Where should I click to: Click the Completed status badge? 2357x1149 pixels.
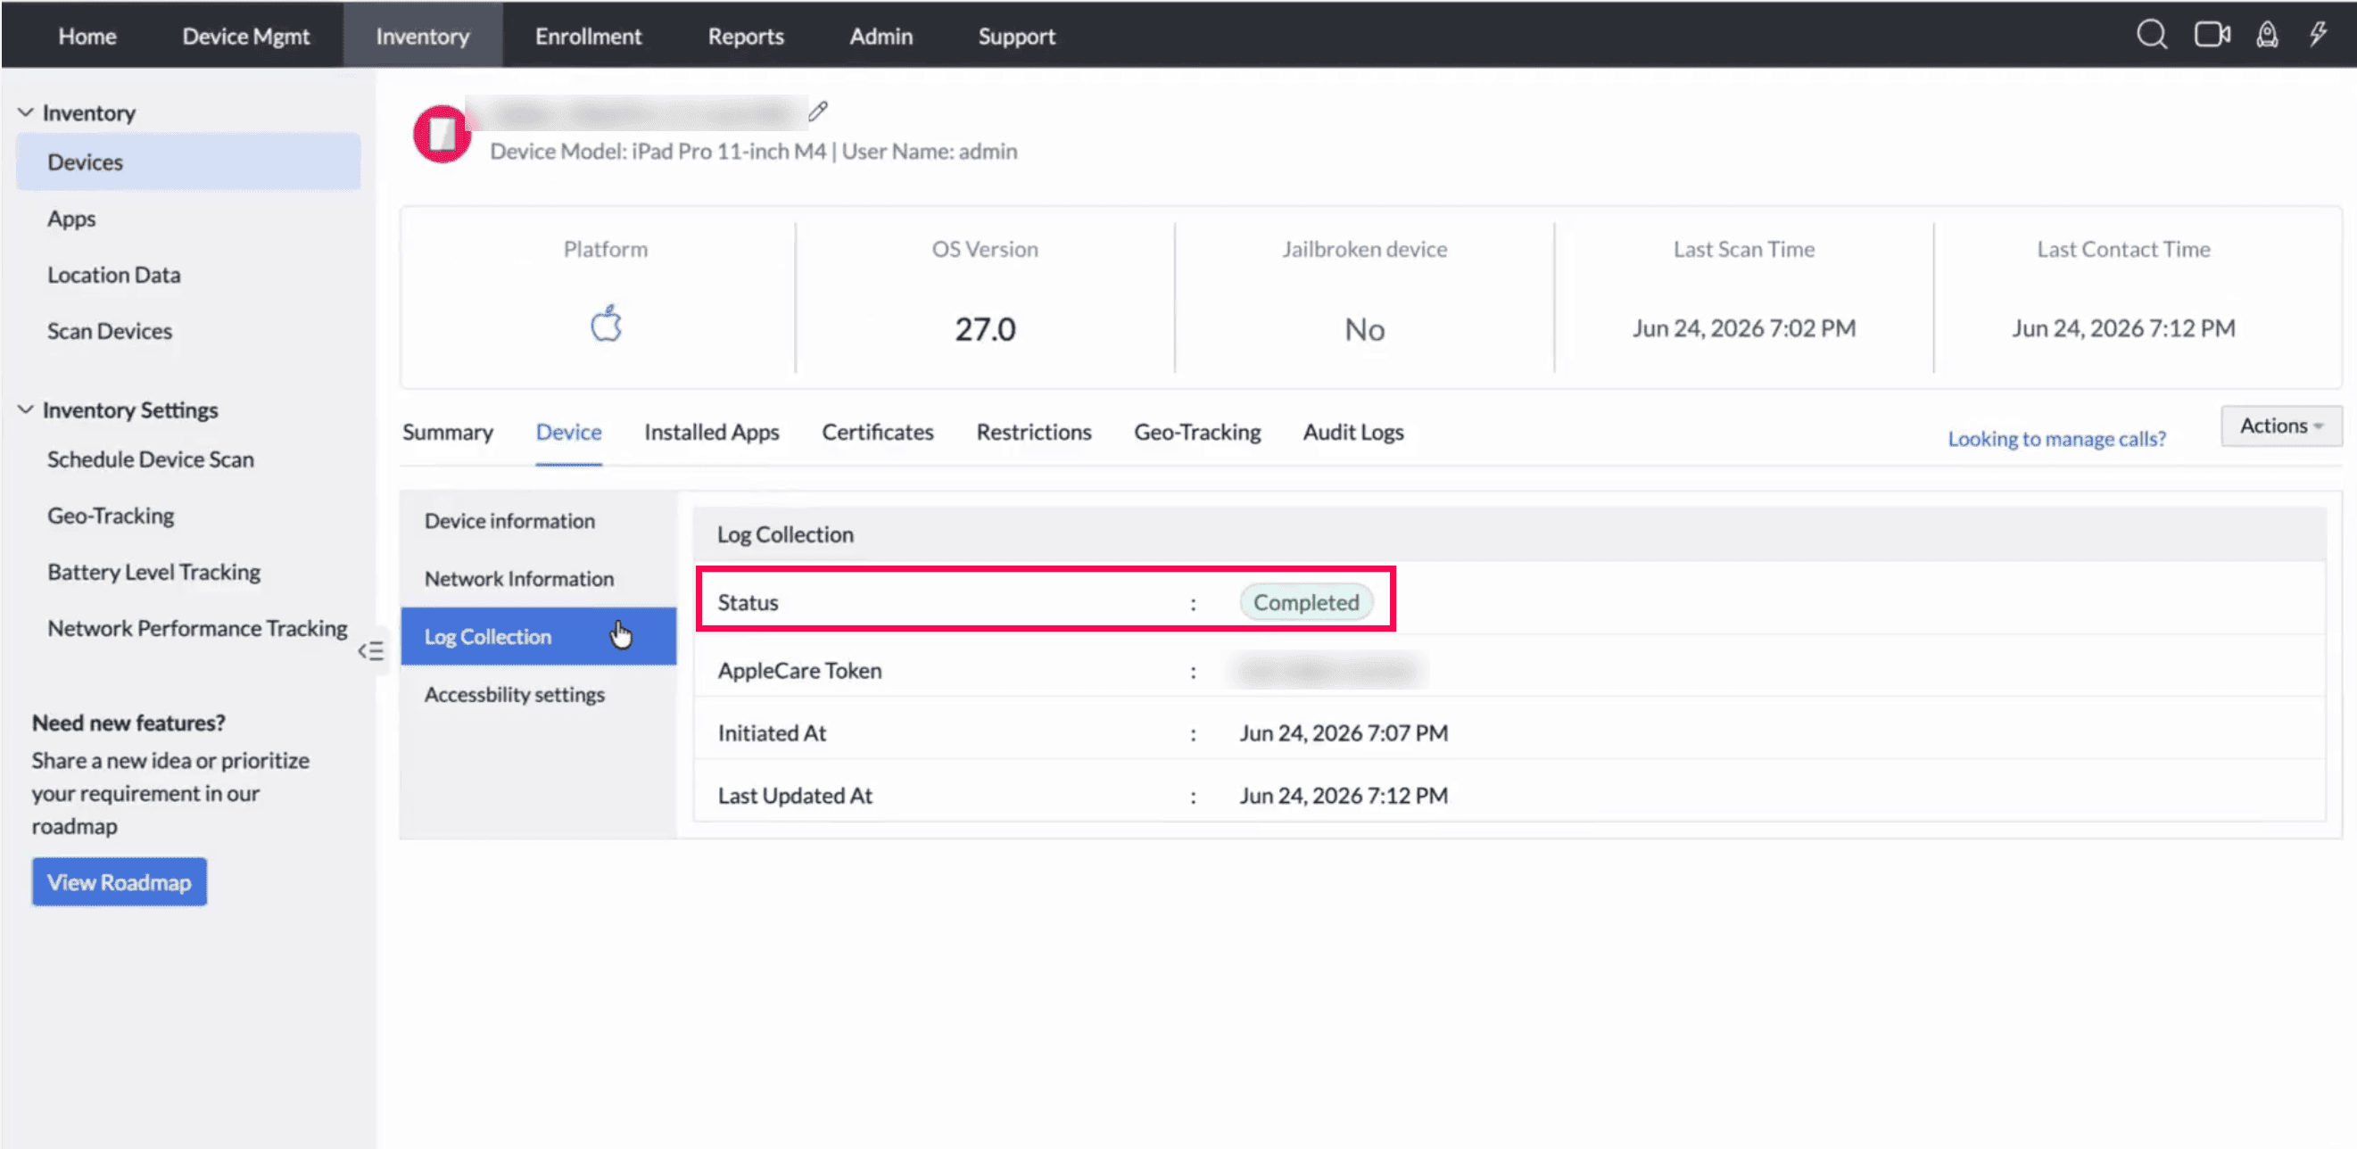(1306, 602)
